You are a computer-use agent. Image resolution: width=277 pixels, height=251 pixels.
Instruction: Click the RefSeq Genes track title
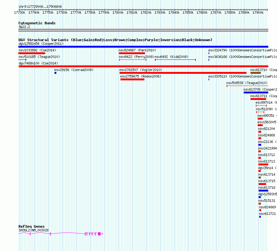coord(31,226)
